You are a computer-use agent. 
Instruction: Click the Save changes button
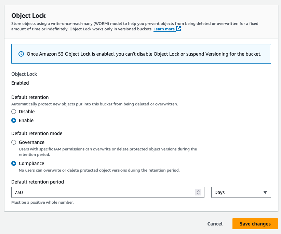coord(255,224)
